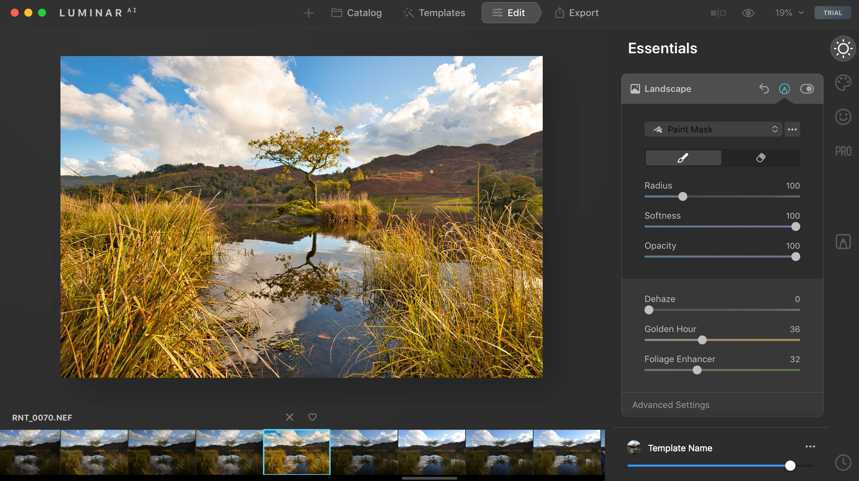
Task: Click the filmstrip horizontal scrollbar
Action: pyautogui.click(x=430, y=478)
